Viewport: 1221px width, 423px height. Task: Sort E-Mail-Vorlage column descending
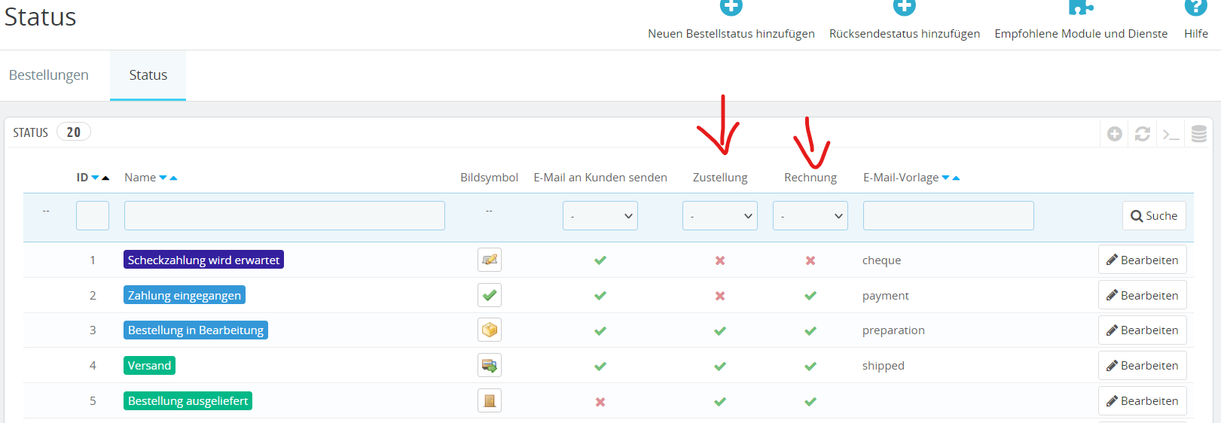coord(945,178)
